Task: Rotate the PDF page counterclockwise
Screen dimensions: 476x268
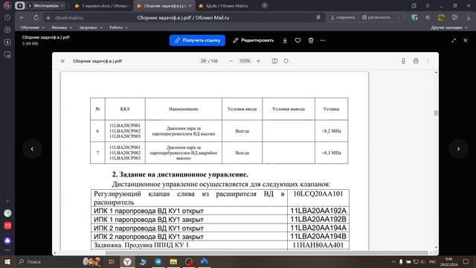Action: pyautogui.click(x=286, y=61)
